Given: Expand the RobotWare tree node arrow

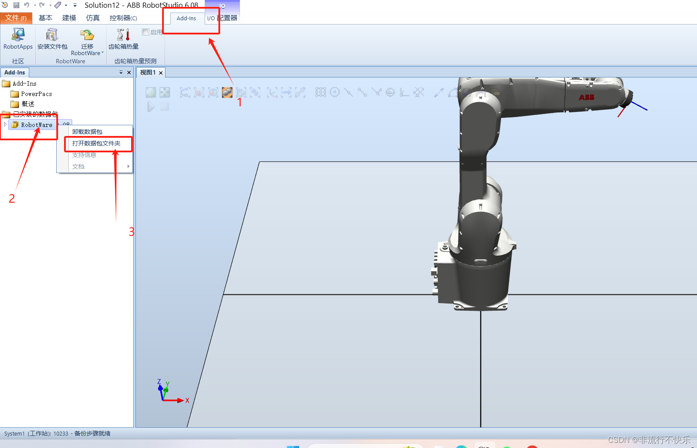Looking at the screenshot, I should coord(5,124).
